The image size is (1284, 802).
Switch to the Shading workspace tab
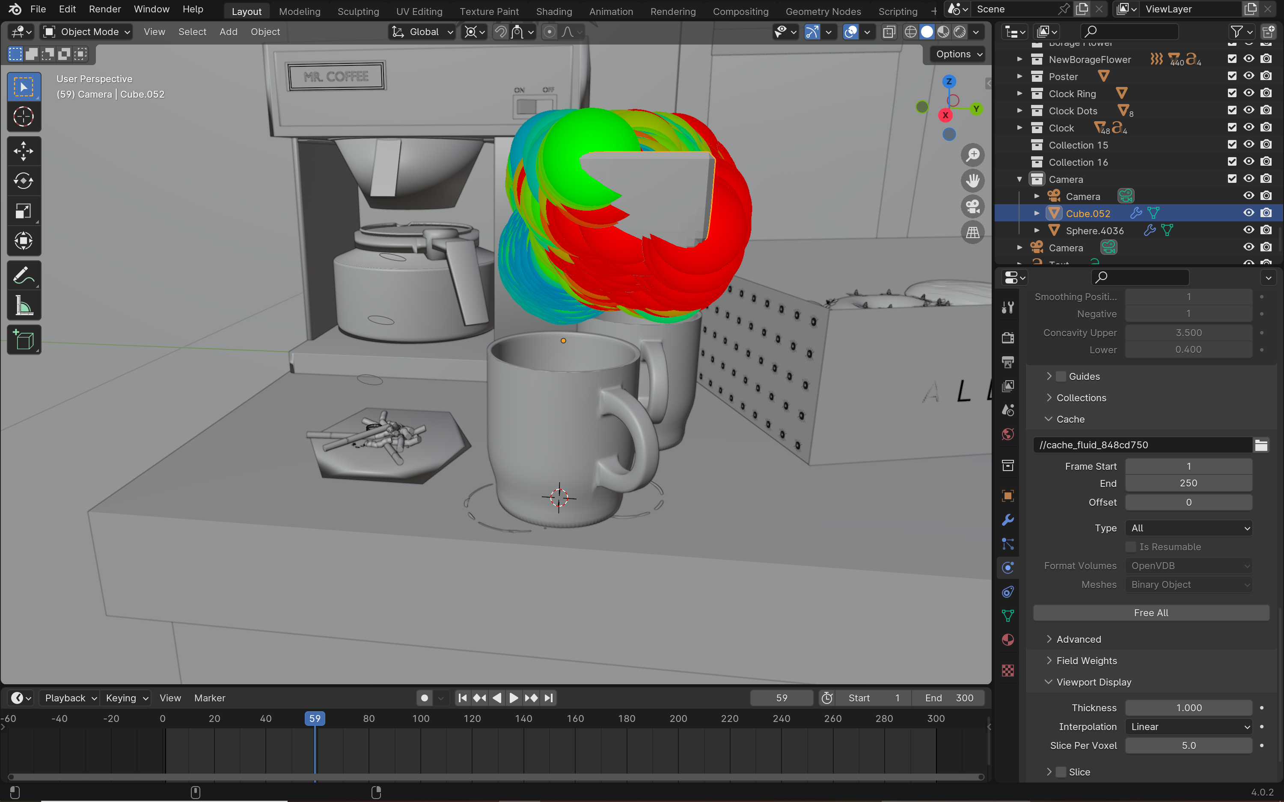(554, 11)
